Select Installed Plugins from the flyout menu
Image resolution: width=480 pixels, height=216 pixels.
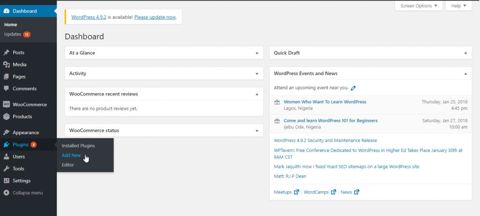tap(78, 146)
